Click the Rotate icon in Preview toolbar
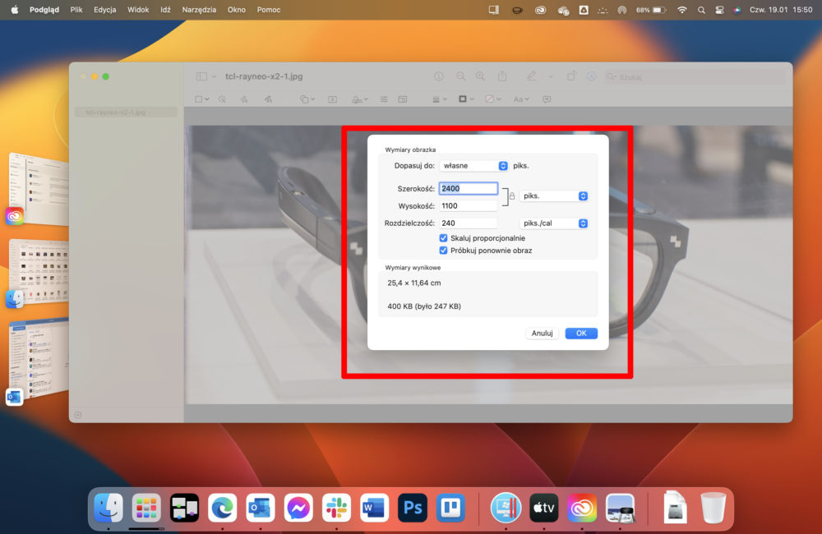822x534 pixels. tap(571, 76)
